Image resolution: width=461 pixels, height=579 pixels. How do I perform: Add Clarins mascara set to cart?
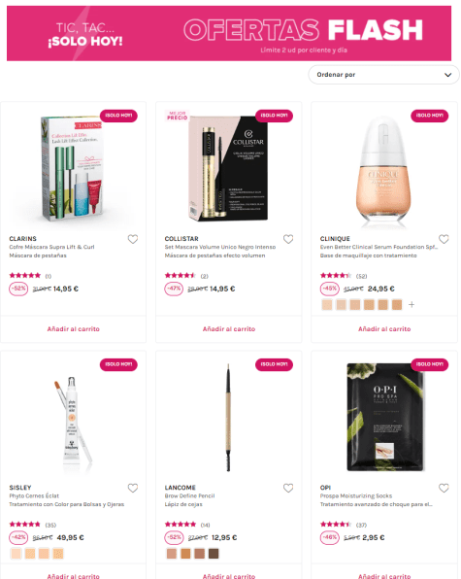74,328
